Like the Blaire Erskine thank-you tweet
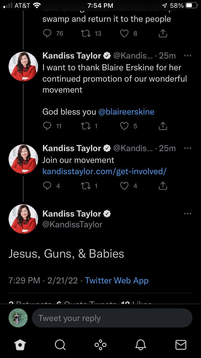The height and width of the screenshot is (358, 201). [124, 126]
